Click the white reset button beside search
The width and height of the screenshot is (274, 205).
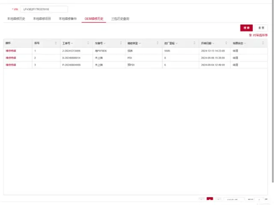(261, 28)
